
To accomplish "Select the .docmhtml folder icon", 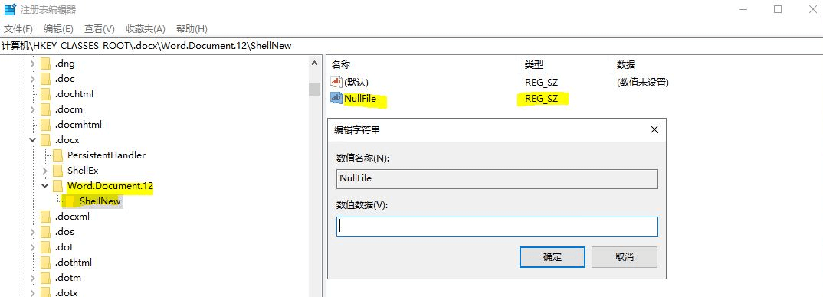I will click(46, 125).
